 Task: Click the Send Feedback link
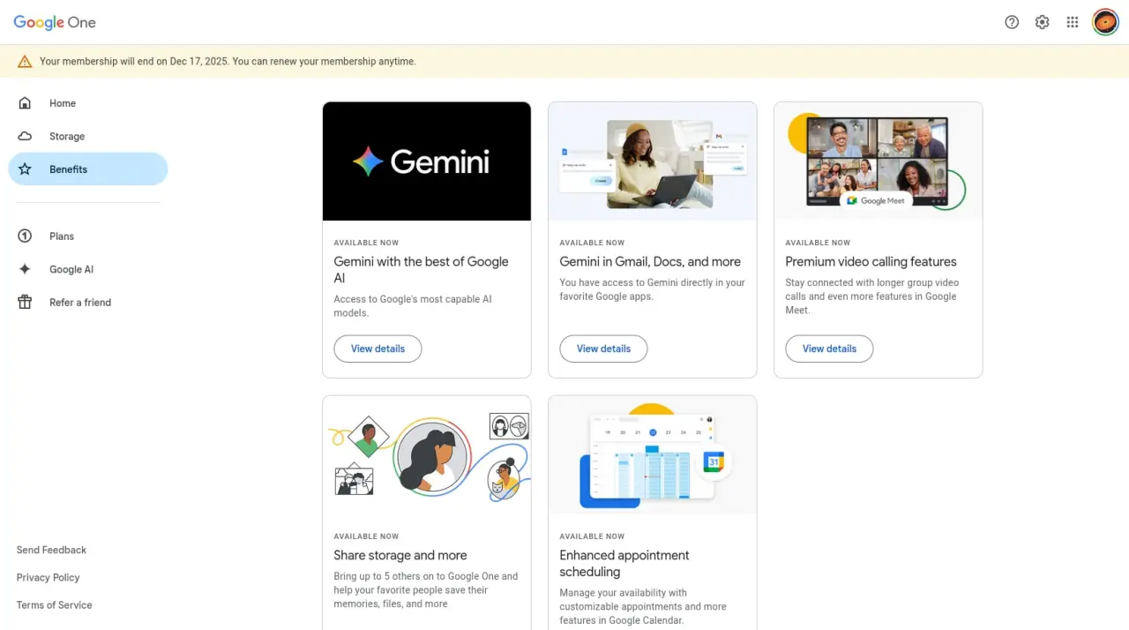51,550
